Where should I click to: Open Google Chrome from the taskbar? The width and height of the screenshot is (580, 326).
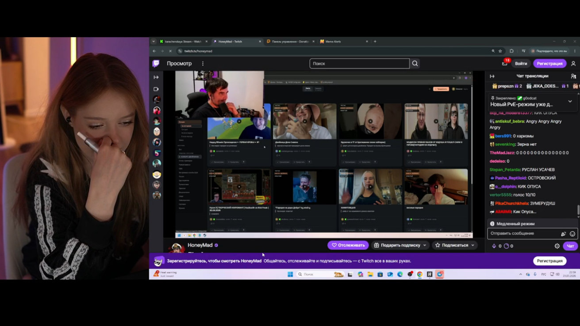coord(420,274)
